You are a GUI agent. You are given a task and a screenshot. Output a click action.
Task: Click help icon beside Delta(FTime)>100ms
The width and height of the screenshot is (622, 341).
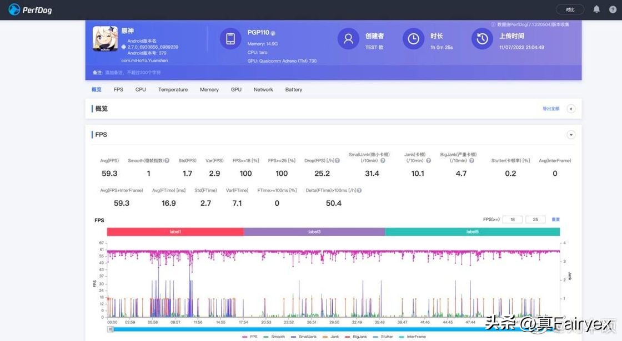point(359,190)
